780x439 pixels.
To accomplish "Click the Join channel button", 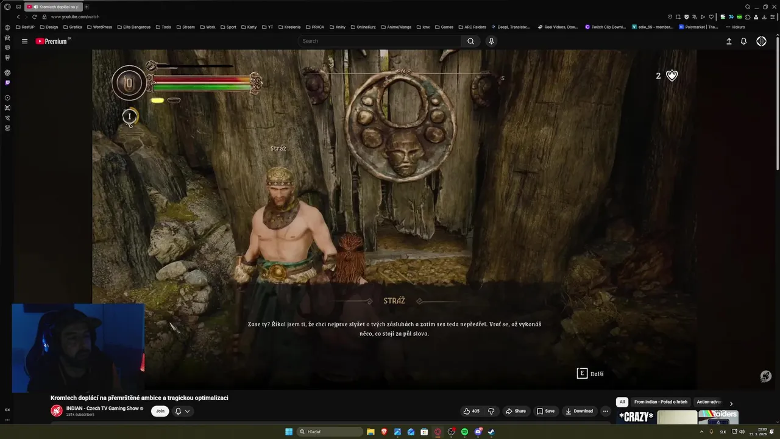I will point(160,411).
